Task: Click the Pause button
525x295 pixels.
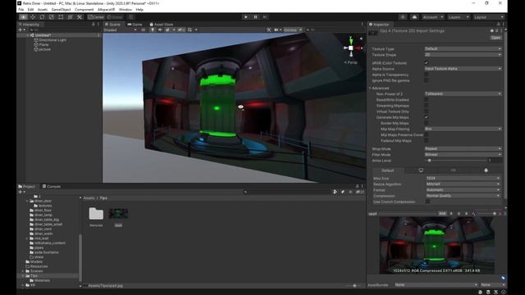Action: [x=255, y=17]
